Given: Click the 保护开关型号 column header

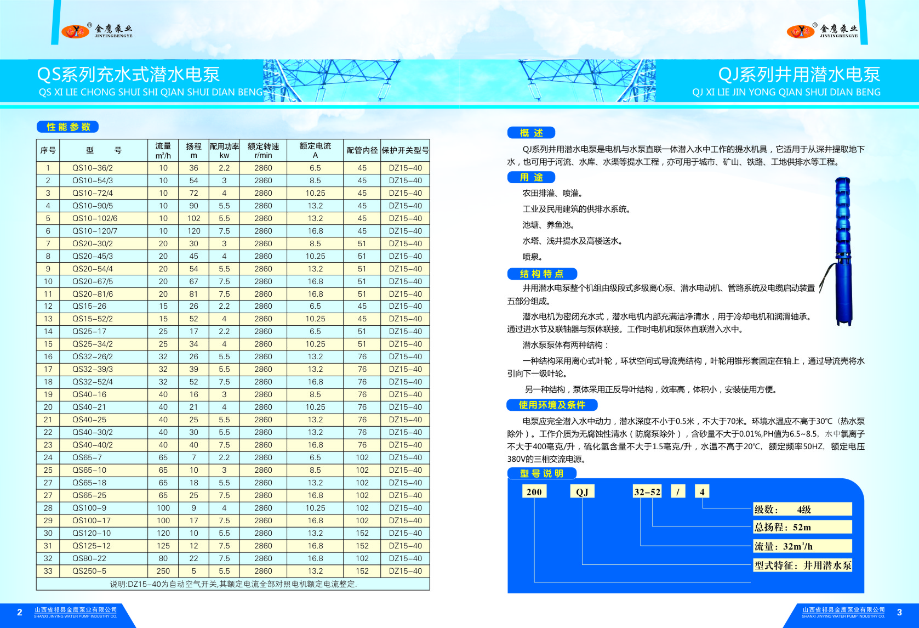Looking at the screenshot, I should click(x=406, y=150).
